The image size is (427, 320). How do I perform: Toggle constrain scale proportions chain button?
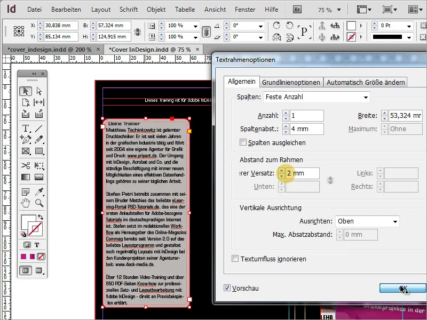(206, 31)
